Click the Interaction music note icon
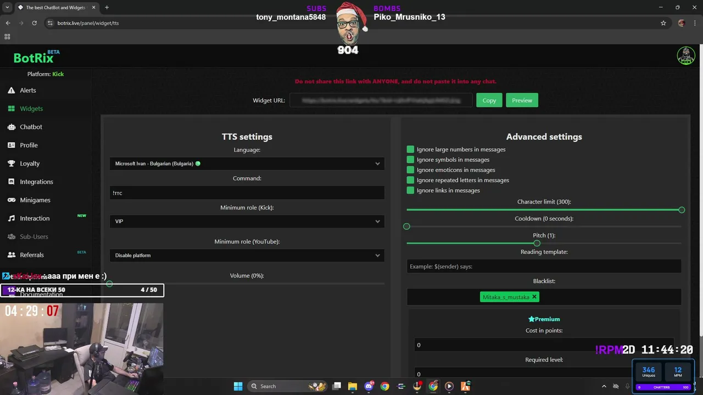Viewport: 703px width, 395px height. pyautogui.click(x=11, y=218)
